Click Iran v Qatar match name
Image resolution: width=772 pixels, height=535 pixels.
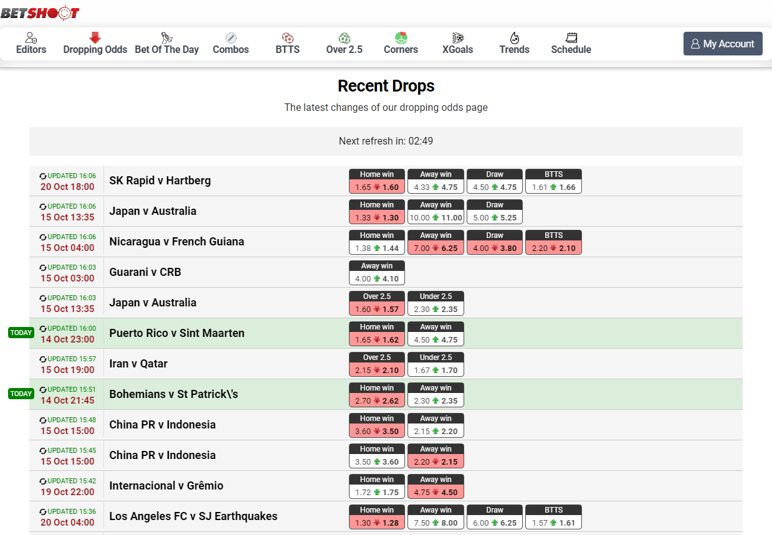[x=138, y=364]
